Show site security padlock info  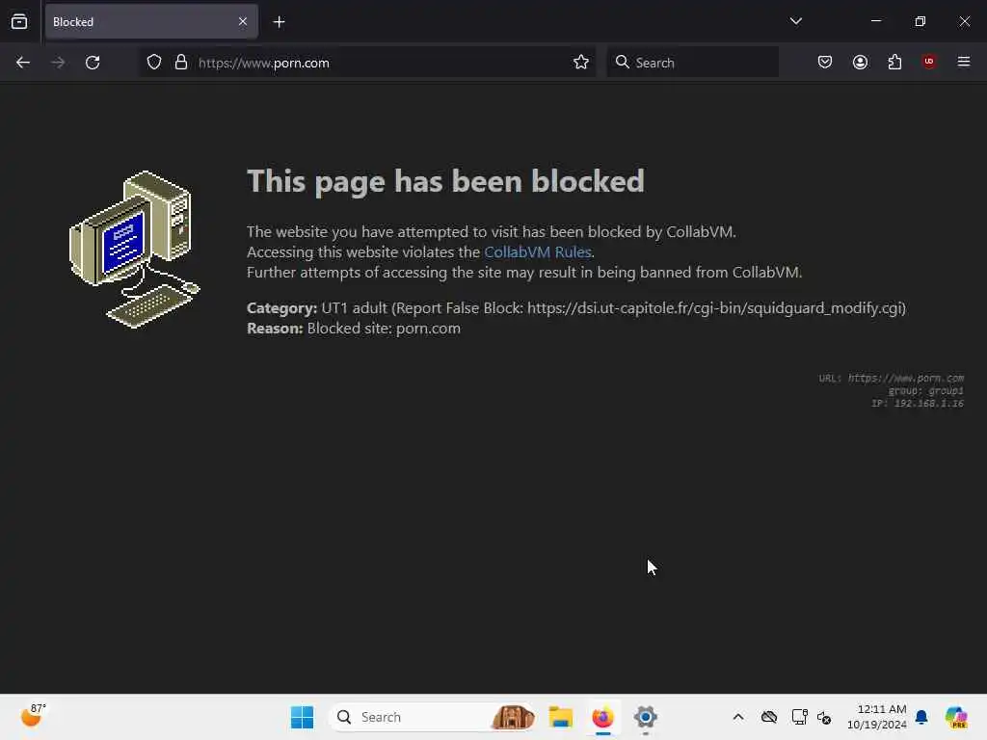pyautogui.click(x=181, y=63)
